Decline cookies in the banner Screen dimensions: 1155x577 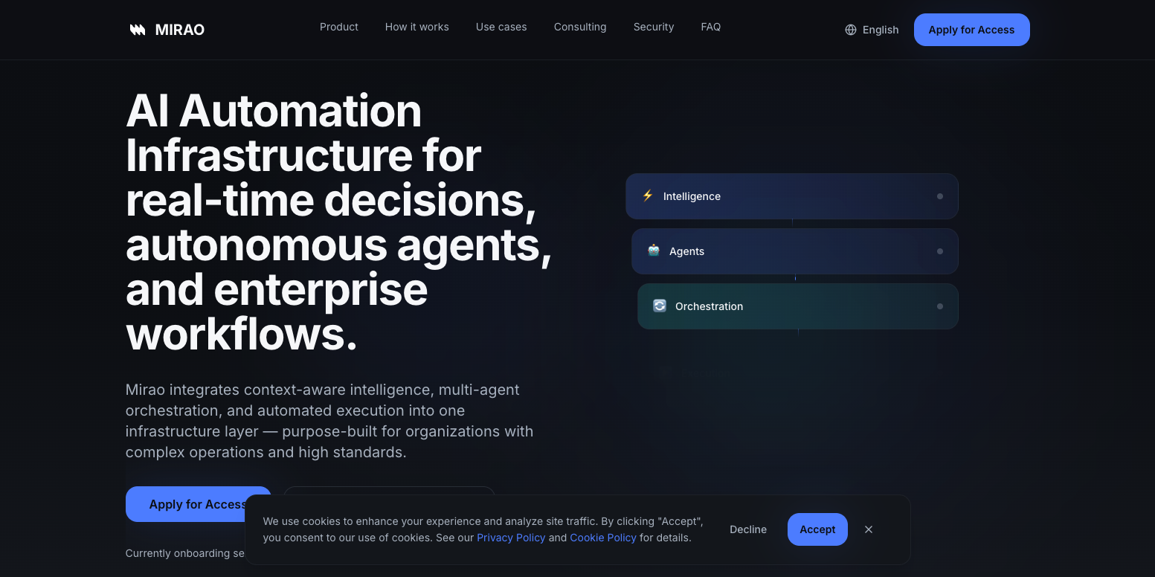(x=748, y=529)
